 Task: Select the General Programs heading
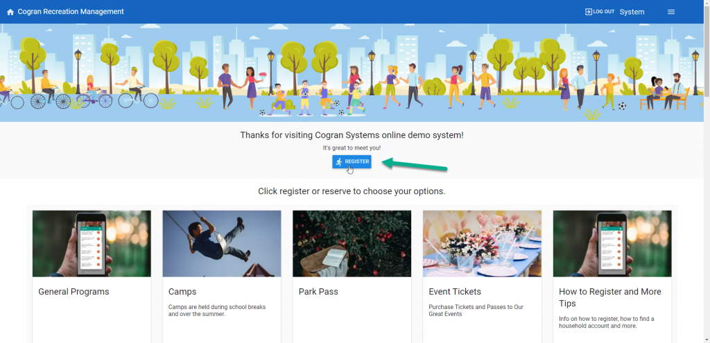(x=73, y=292)
